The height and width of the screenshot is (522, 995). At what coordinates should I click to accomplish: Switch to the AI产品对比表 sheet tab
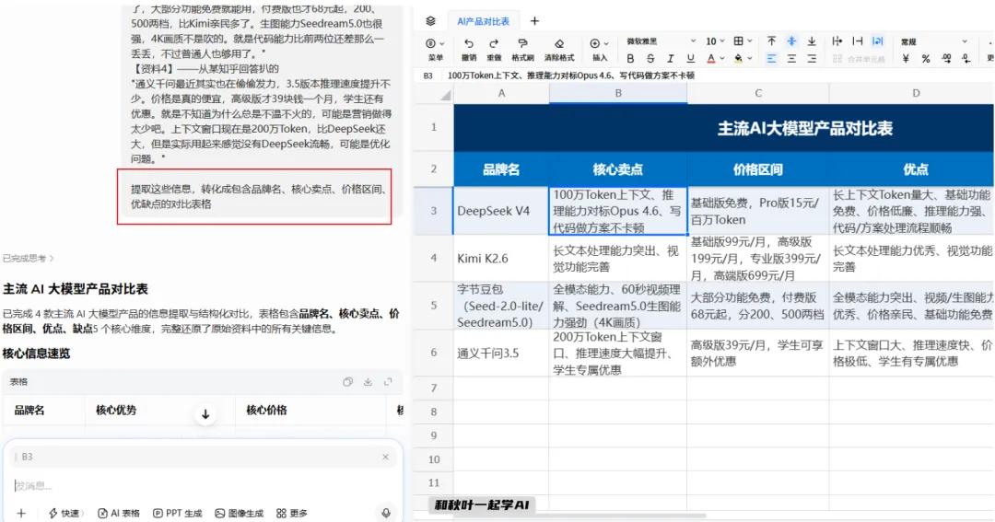click(484, 21)
